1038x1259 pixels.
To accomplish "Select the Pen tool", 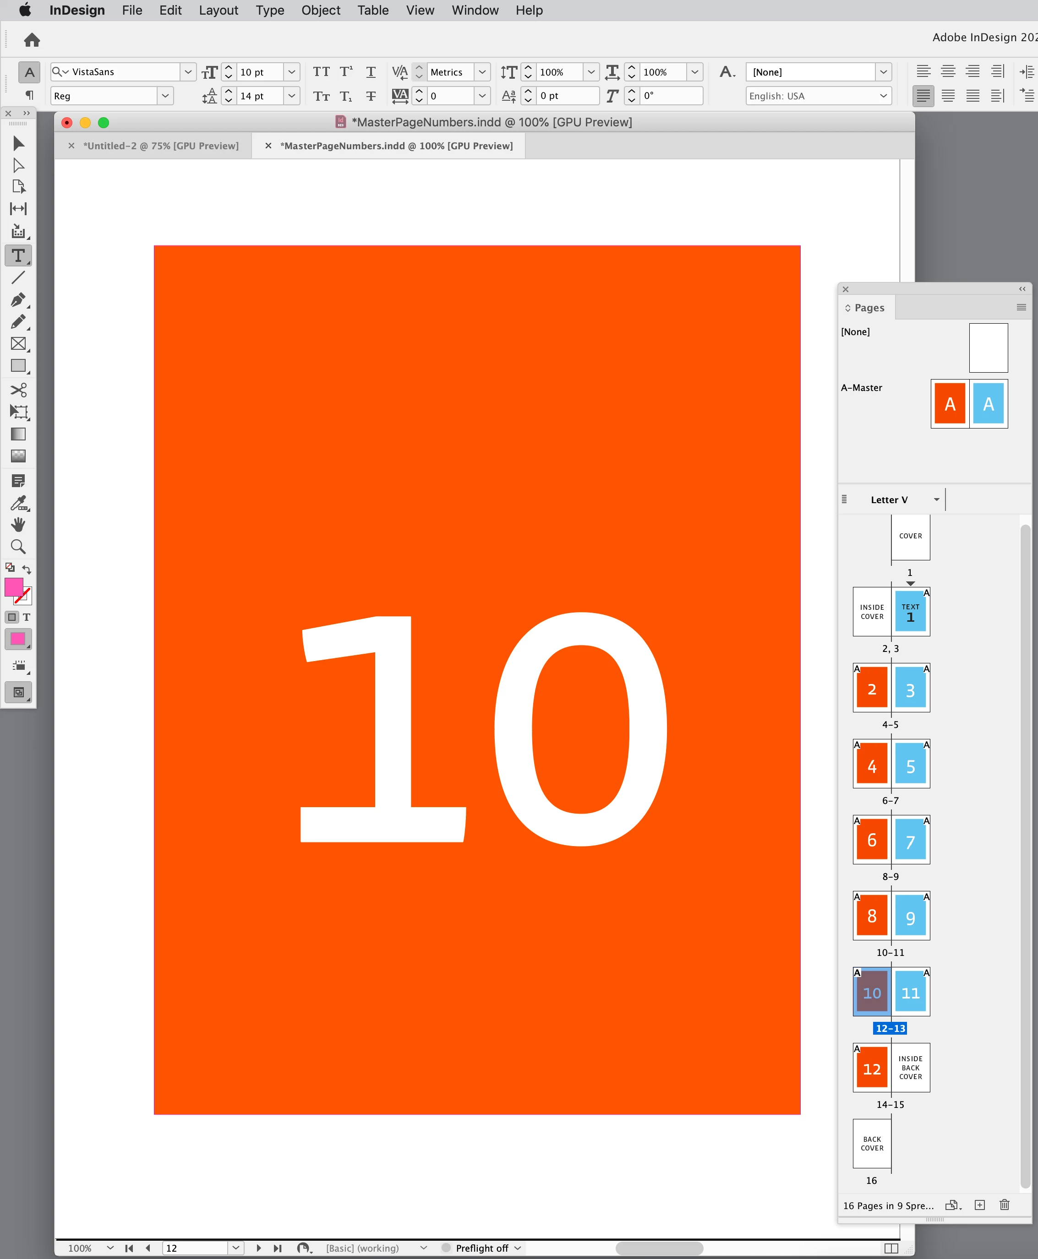I will [x=18, y=299].
